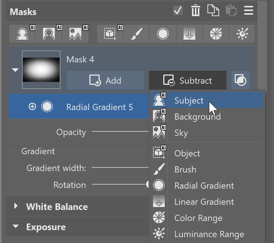Image resolution: width=274 pixels, height=243 pixels.
Task: Click the AI Subject mask toolbar icon
Action: (x=22, y=34)
